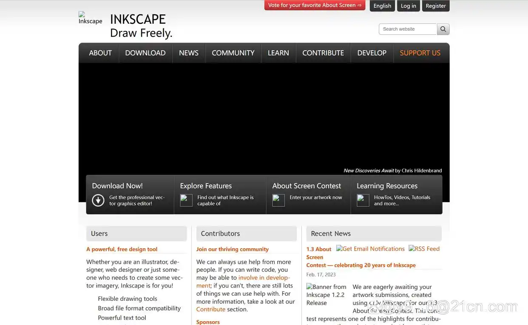The image size is (528, 325).
Task: Open the DOWNLOAD menu
Action: pyautogui.click(x=145, y=53)
